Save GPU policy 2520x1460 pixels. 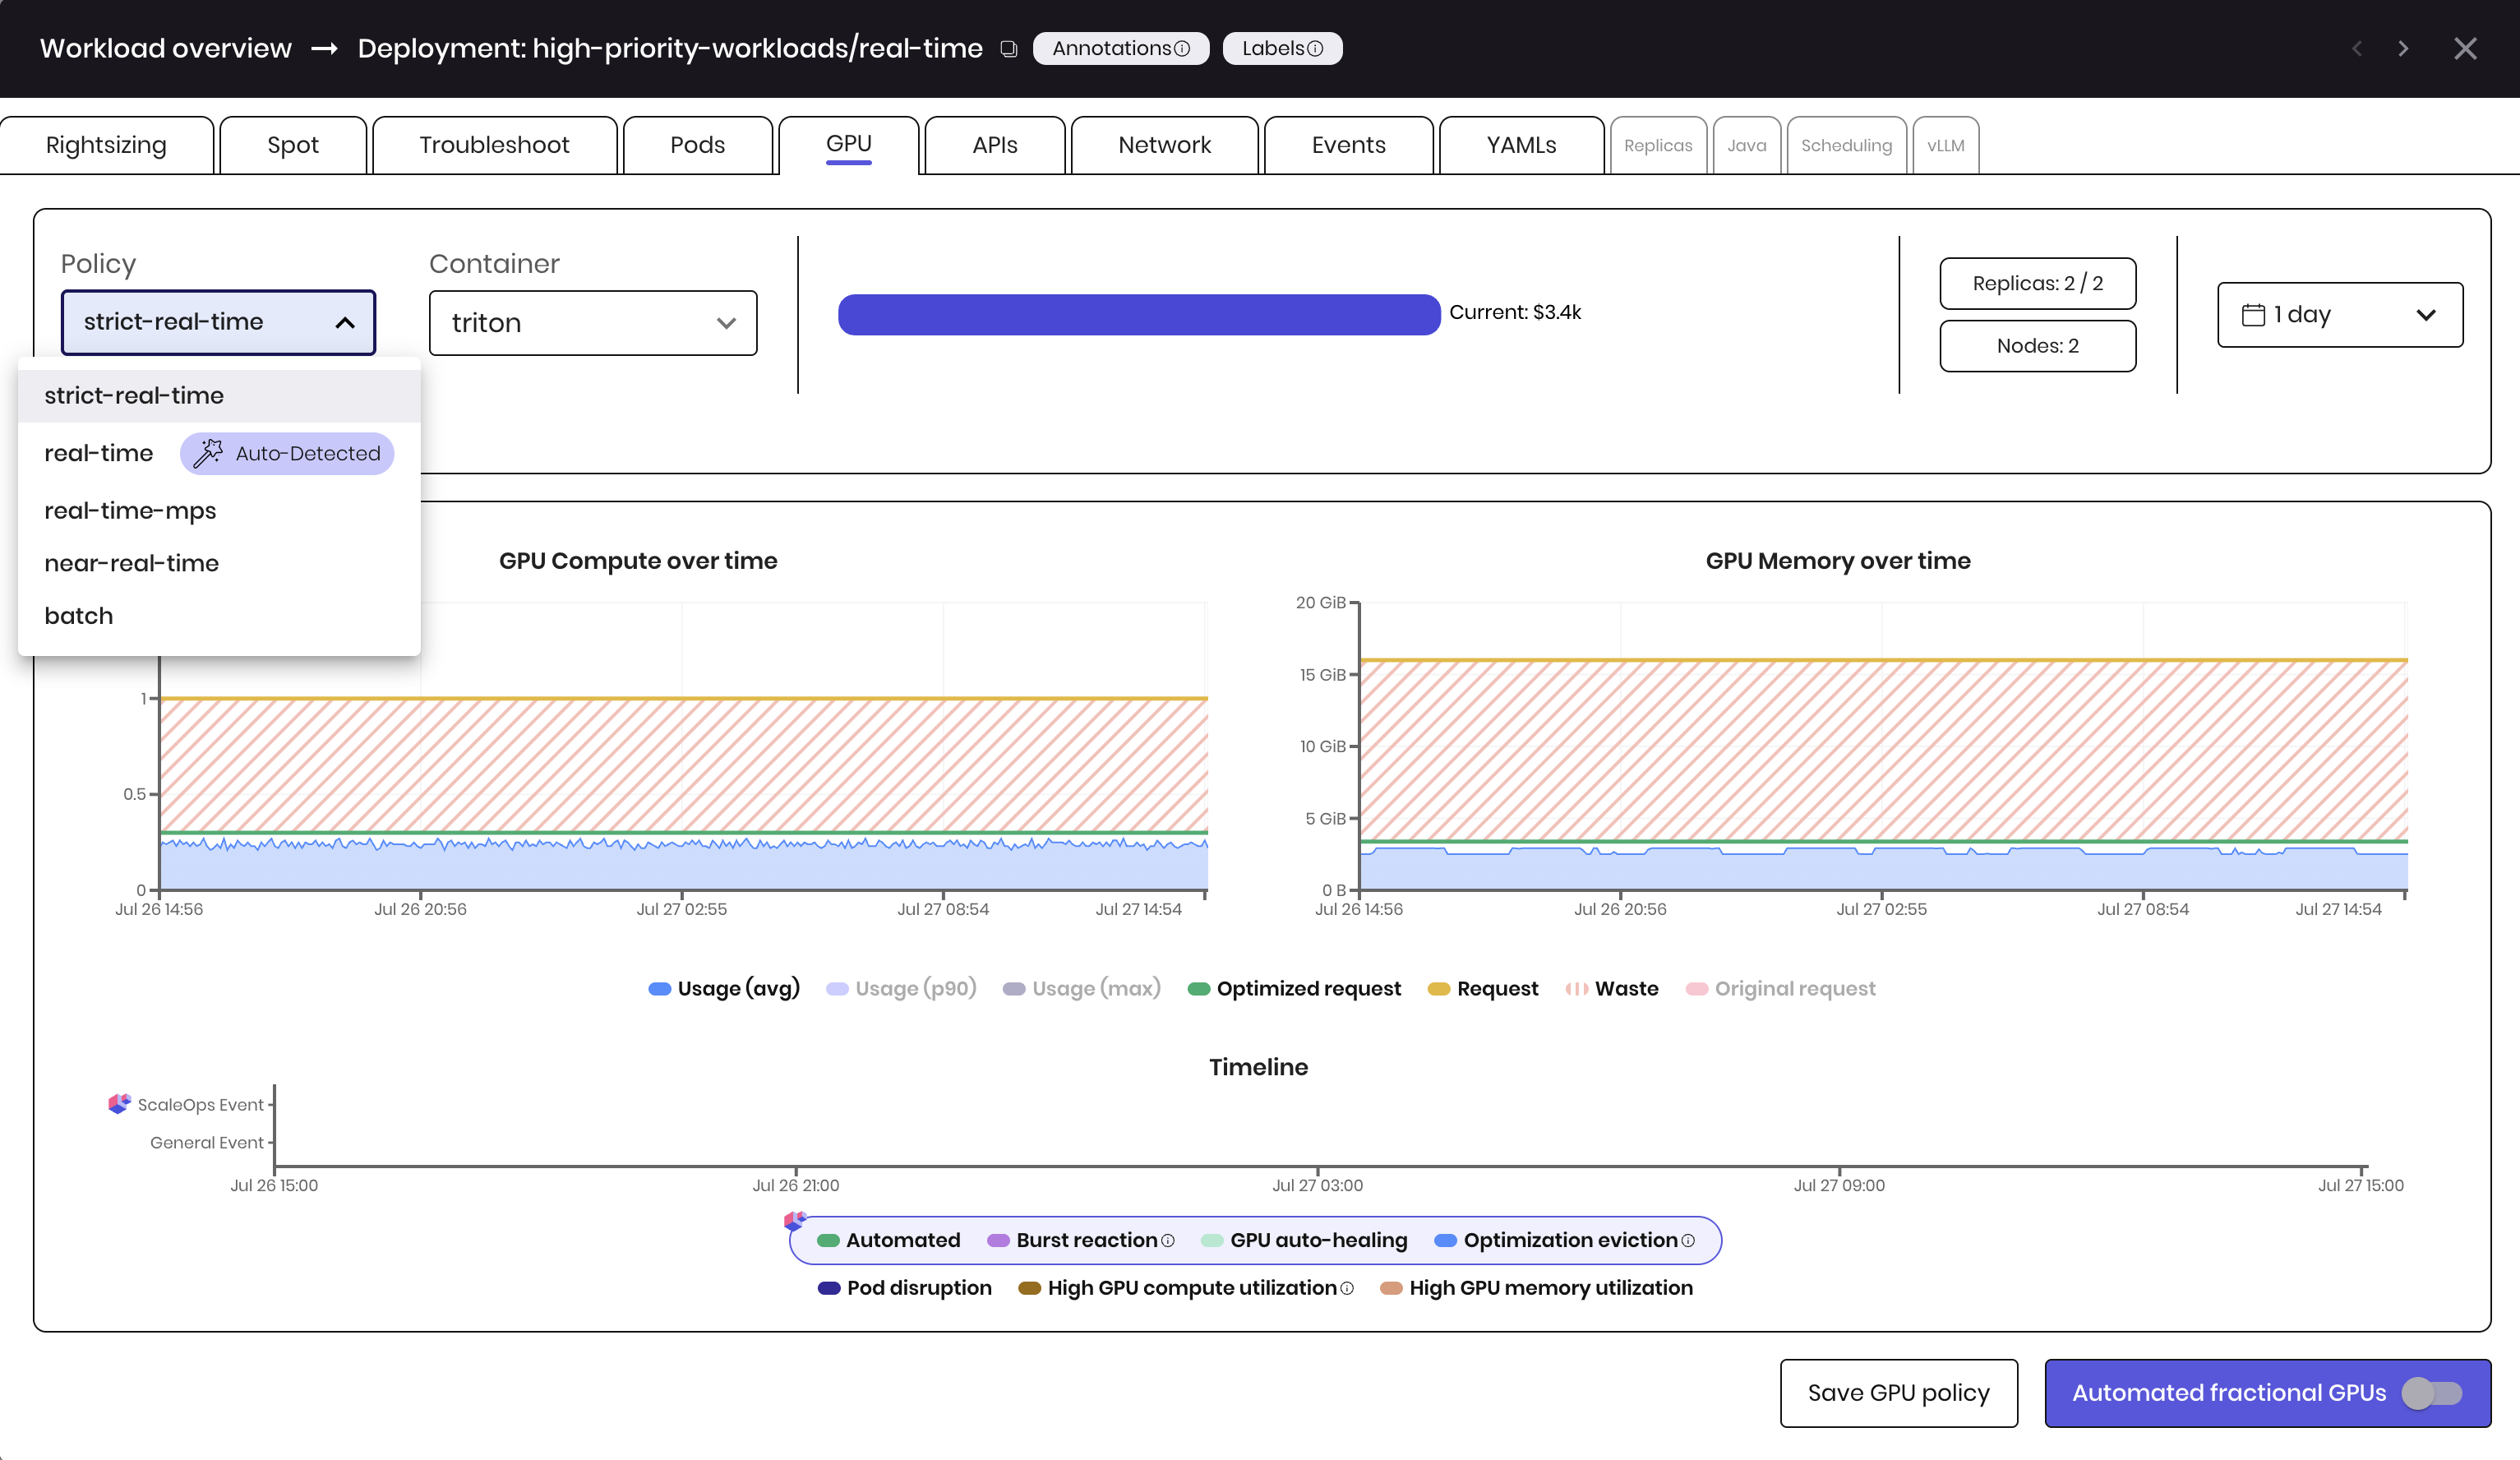point(1898,1393)
